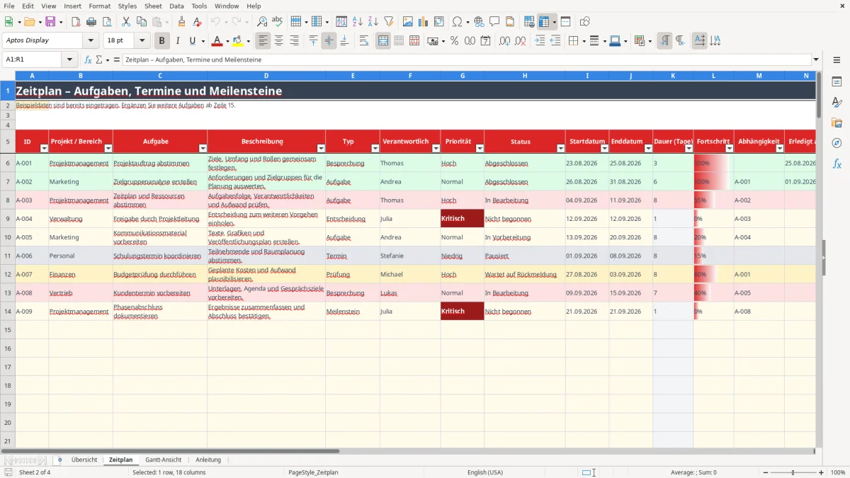850x478 pixels.
Task: Toggle Merge and Center Cells
Action: click(x=383, y=41)
